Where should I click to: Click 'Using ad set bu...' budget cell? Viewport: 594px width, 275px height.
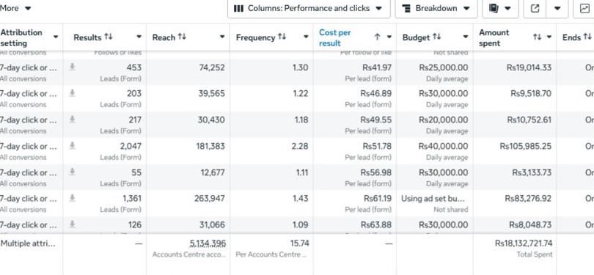click(x=433, y=198)
